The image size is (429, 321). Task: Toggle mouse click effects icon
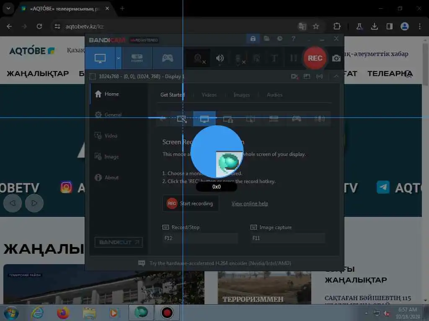[x=256, y=58]
